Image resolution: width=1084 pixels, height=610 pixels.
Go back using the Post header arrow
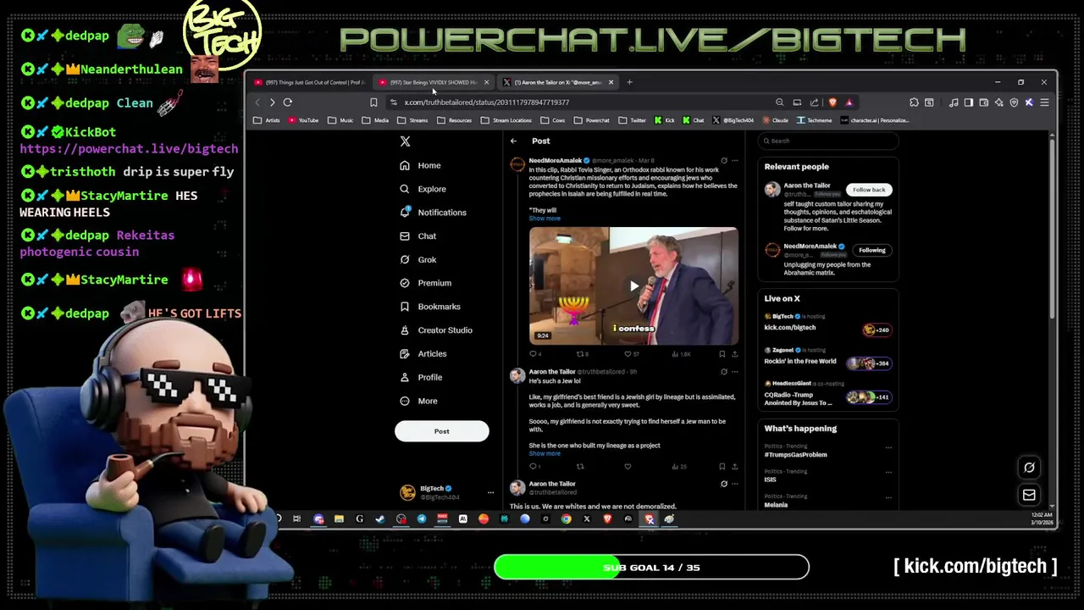(x=513, y=141)
